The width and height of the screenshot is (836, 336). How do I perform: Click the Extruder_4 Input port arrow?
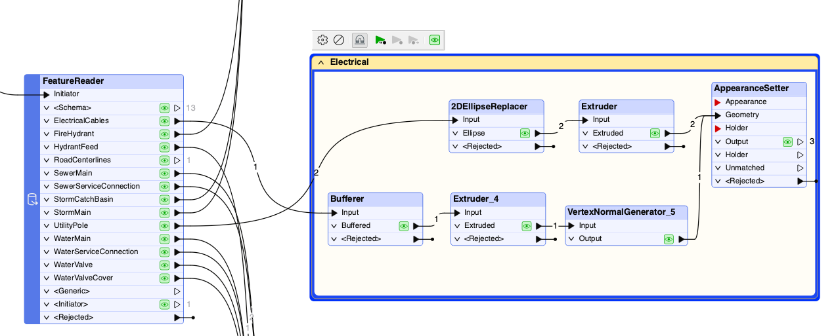(458, 212)
